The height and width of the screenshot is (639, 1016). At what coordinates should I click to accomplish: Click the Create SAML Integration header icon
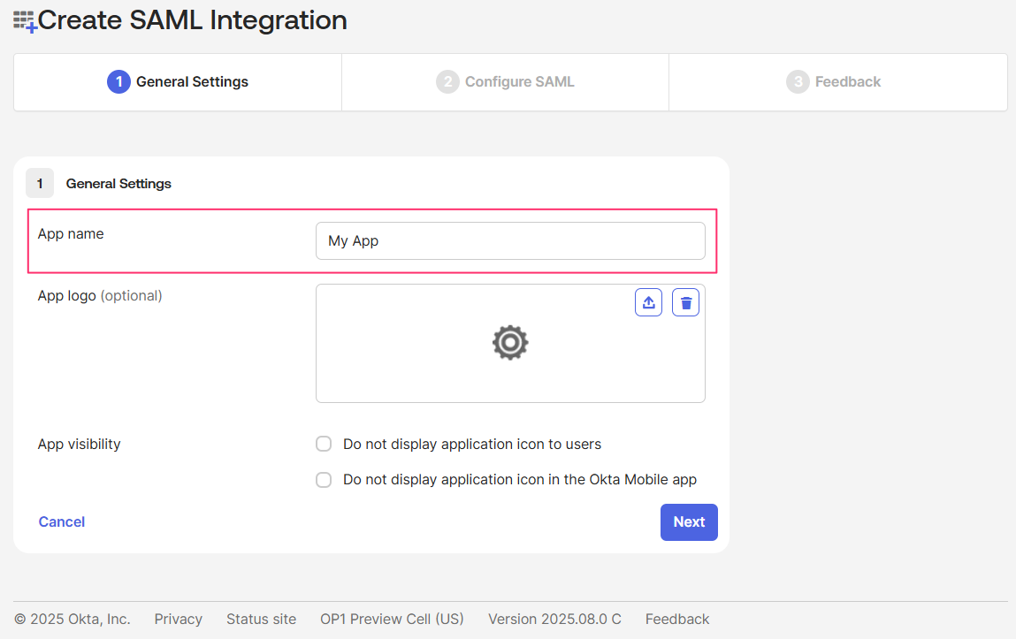[x=24, y=20]
